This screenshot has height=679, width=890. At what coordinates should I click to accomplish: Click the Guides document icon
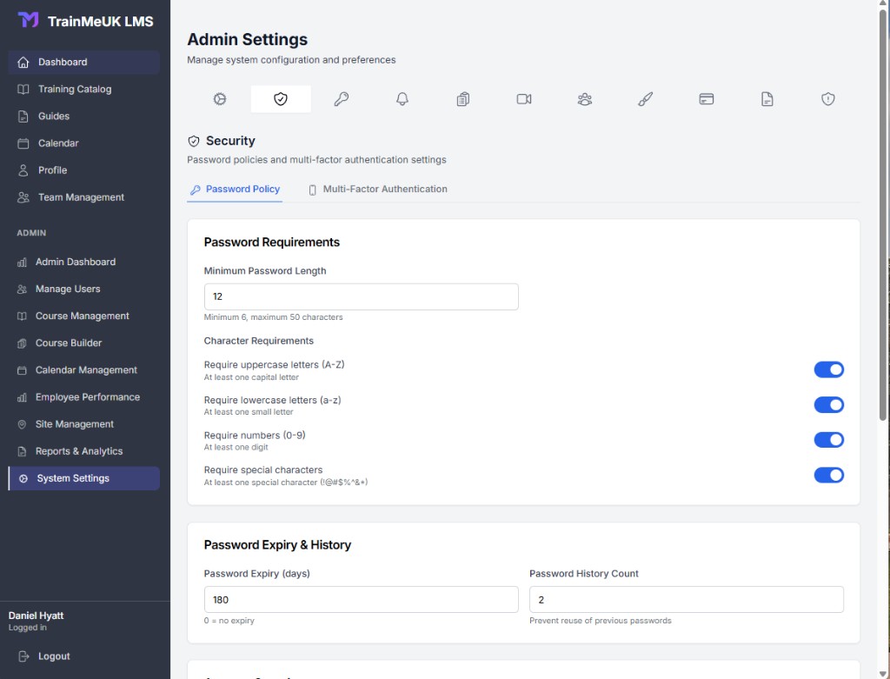click(x=23, y=116)
